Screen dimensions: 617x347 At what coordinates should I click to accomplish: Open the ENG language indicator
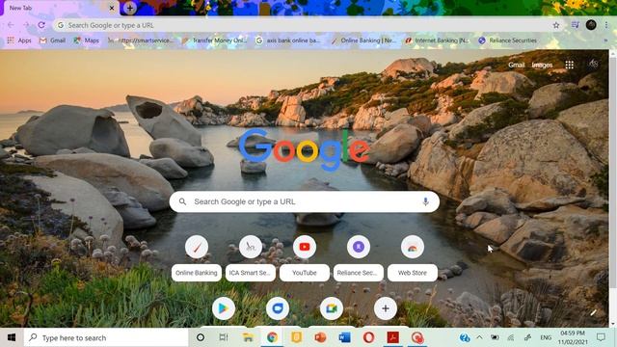click(x=546, y=337)
